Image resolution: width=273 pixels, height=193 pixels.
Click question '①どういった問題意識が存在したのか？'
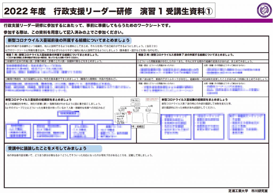point(195,61)
